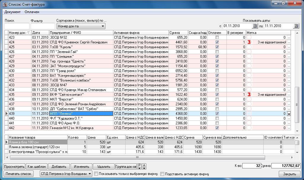Click the sum cell 6552,00 in row 430
304x180 pixels.
click(178, 71)
